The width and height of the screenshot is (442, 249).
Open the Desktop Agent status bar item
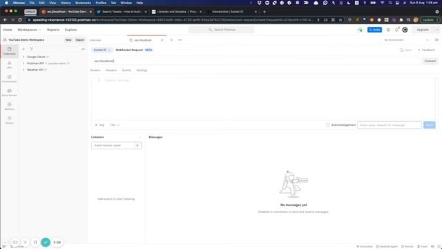click(387, 246)
